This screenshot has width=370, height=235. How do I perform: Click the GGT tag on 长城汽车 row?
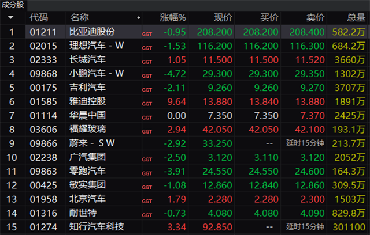click(147, 62)
